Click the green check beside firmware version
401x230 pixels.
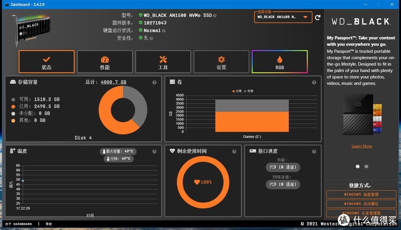tap(141, 23)
